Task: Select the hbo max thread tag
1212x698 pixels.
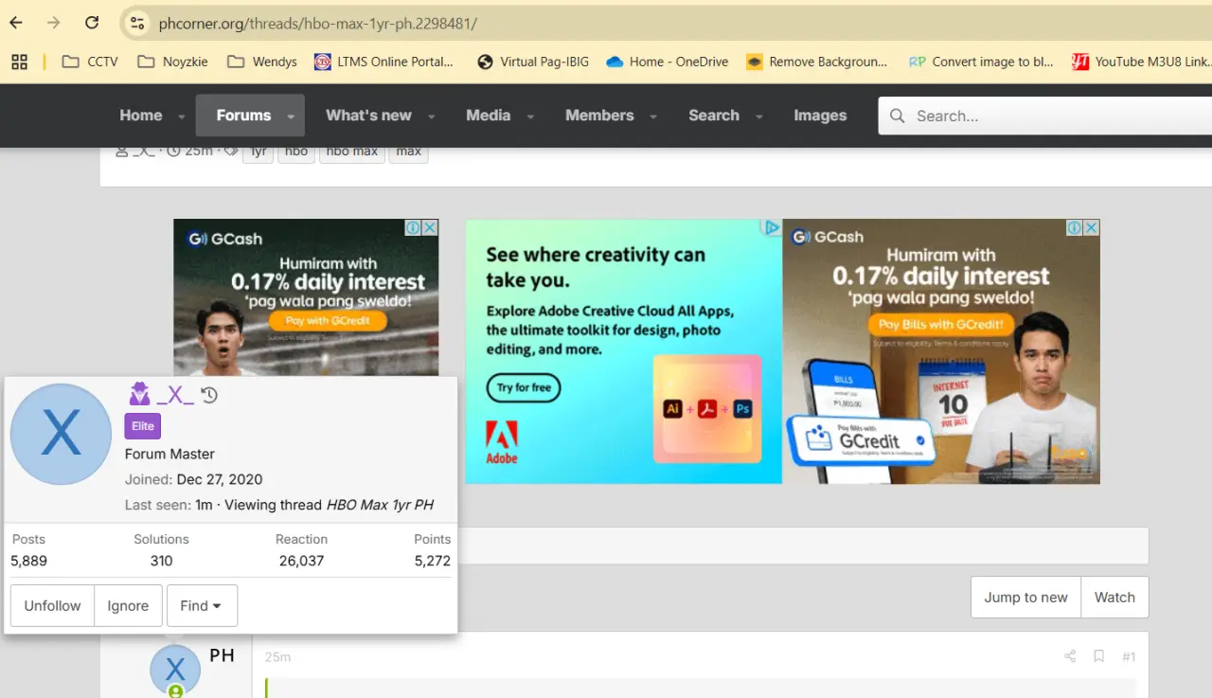Action: click(352, 152)
